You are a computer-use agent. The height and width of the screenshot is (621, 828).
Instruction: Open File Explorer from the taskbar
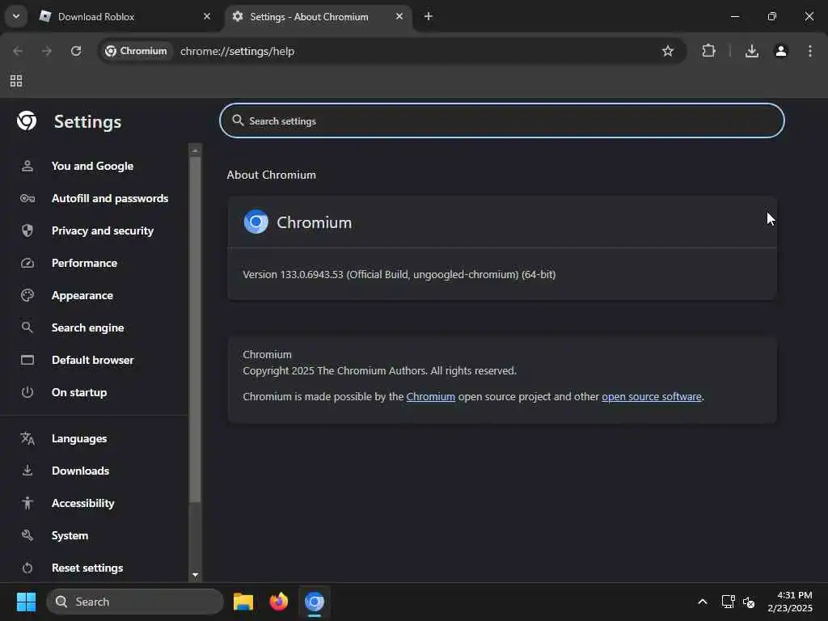pos(243,602)
